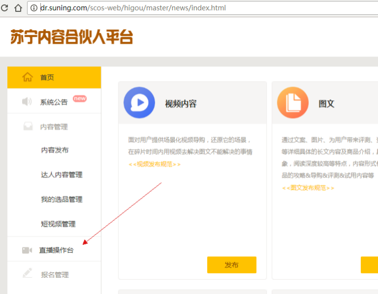Viewport: 378px width, 294px height.
Task: Open 内容发布 submenu item
Action: pyautogui.click(x=54, y=150)
